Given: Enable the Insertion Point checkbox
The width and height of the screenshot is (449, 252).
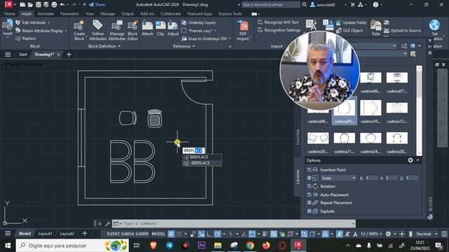Looking at the screenshot, I should tap(309, 169).
